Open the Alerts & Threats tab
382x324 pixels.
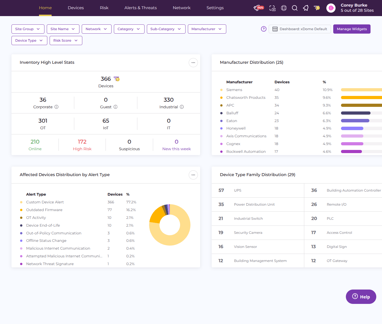(x=141, y=8)
